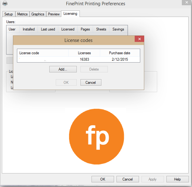Click the Licensed column header

coord(68,29)
